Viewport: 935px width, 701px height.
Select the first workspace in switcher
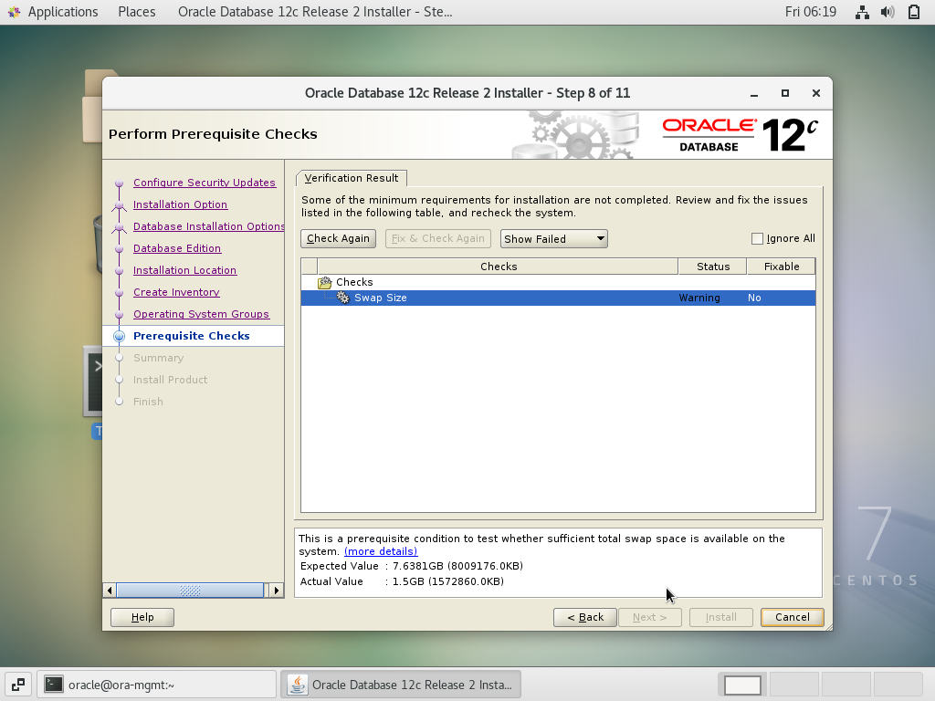[742, 685]
